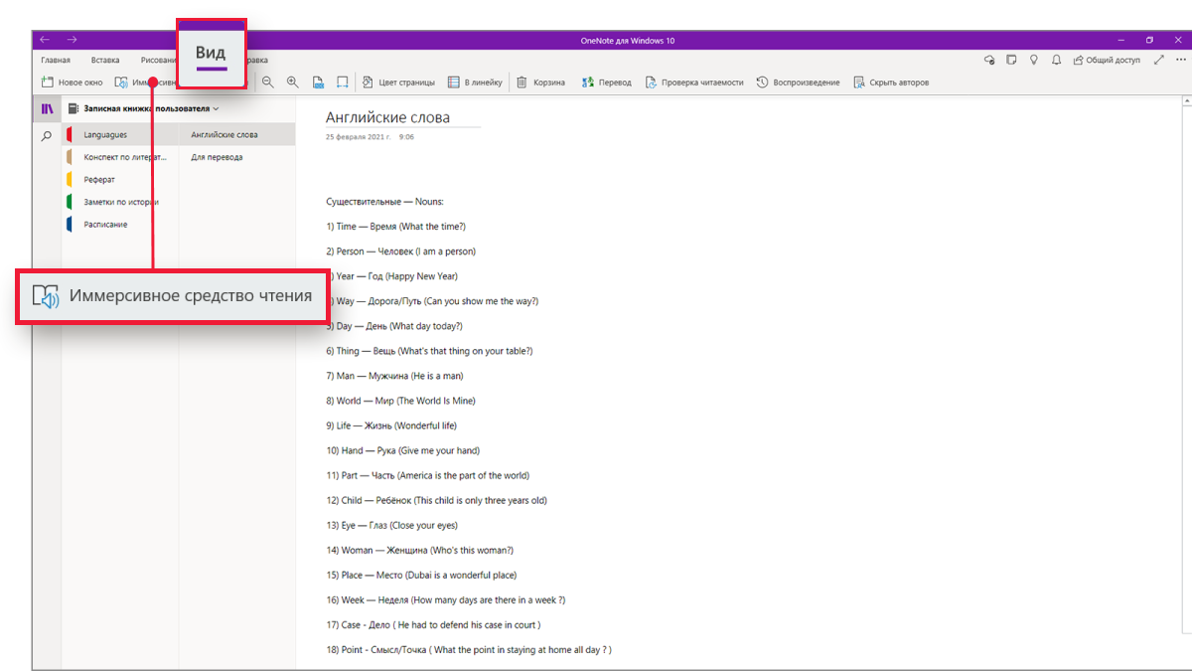Select the Заметки по истории section

pyautogui.click(x=120, y=202)
